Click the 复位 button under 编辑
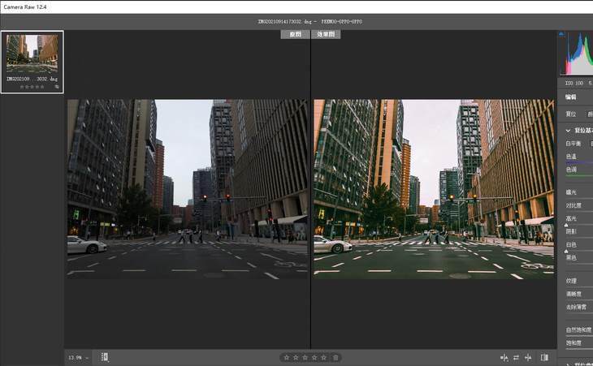 pyautogui.click(x=571, y=114)
